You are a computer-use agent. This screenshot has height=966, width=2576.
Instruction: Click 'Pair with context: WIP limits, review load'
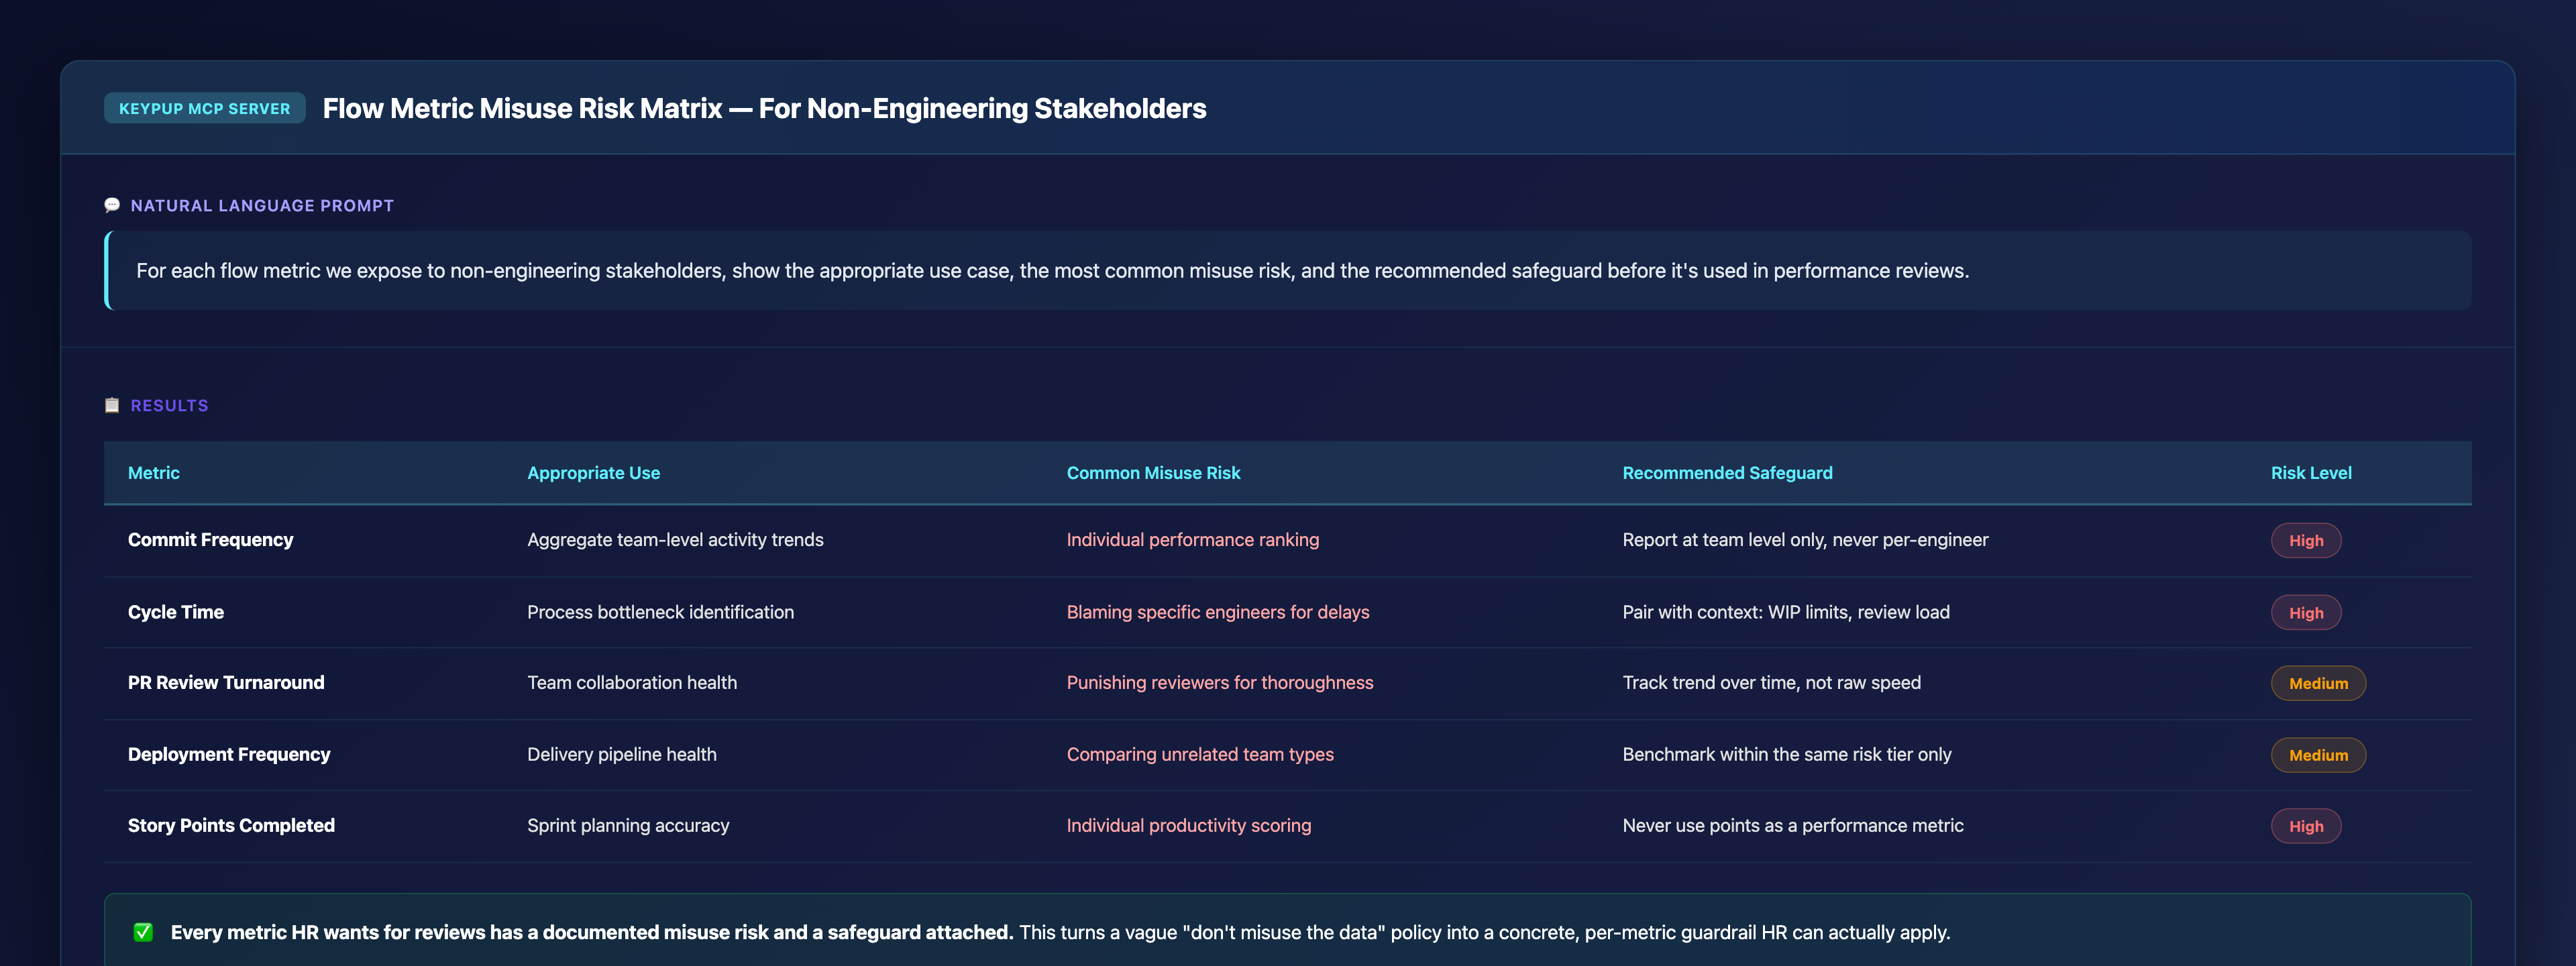tap(1785, 612)
